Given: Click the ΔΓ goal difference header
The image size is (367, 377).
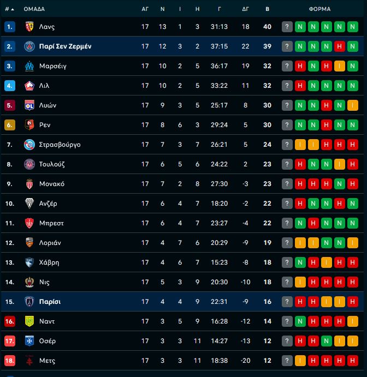Looking at the screenshot, I should (x=246, y=9).
